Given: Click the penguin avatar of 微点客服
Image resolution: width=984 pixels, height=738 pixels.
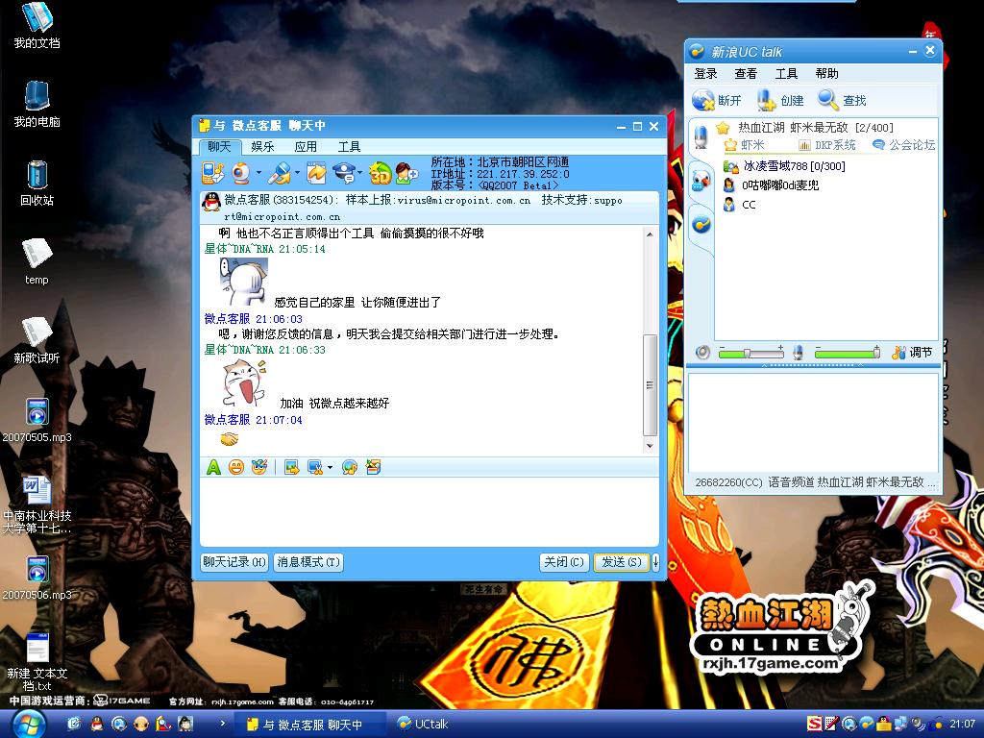Looking at the screenshot, I should pos(211,202).
